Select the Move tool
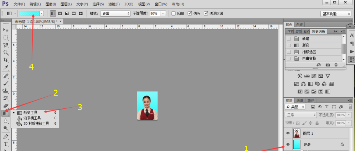The width and height of the screenshot is (355, 151). tap(6, 30)
